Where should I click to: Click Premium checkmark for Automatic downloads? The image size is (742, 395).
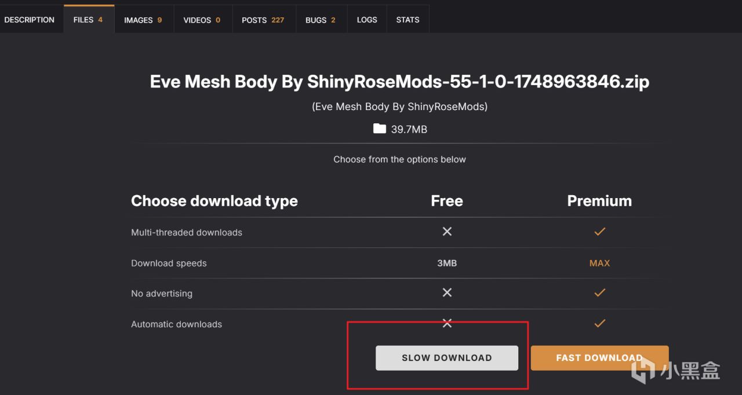point(599,323)
